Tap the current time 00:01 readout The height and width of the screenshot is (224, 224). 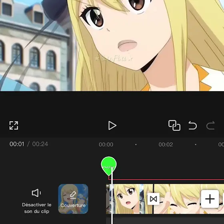17,144
